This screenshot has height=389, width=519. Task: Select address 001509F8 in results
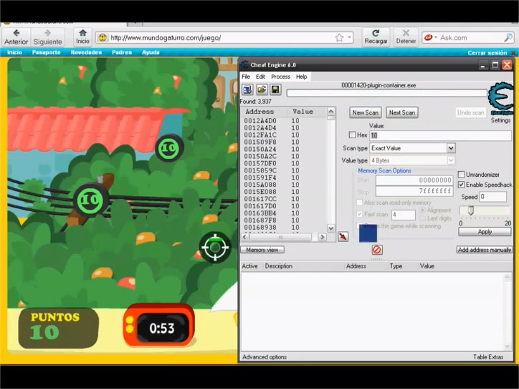260,142
